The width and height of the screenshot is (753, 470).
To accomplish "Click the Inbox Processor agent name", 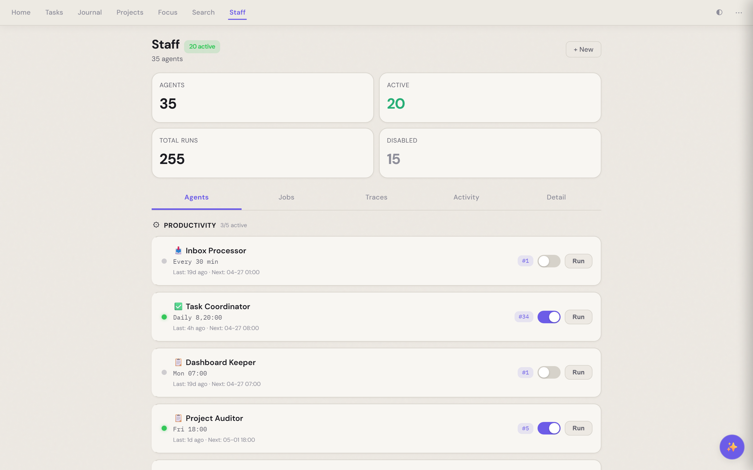I will [216, 251].
